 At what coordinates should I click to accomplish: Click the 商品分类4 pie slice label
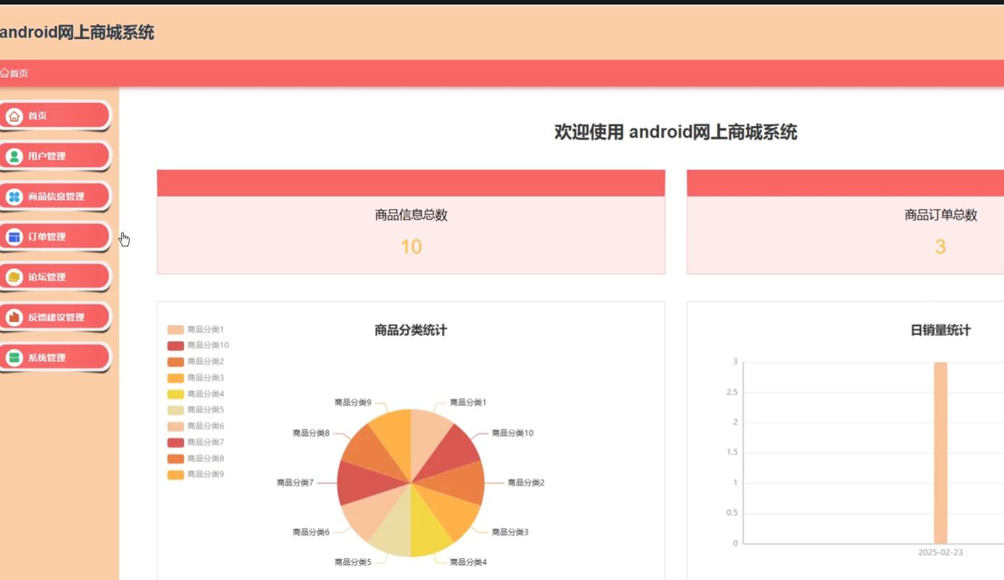click(468, 562)
